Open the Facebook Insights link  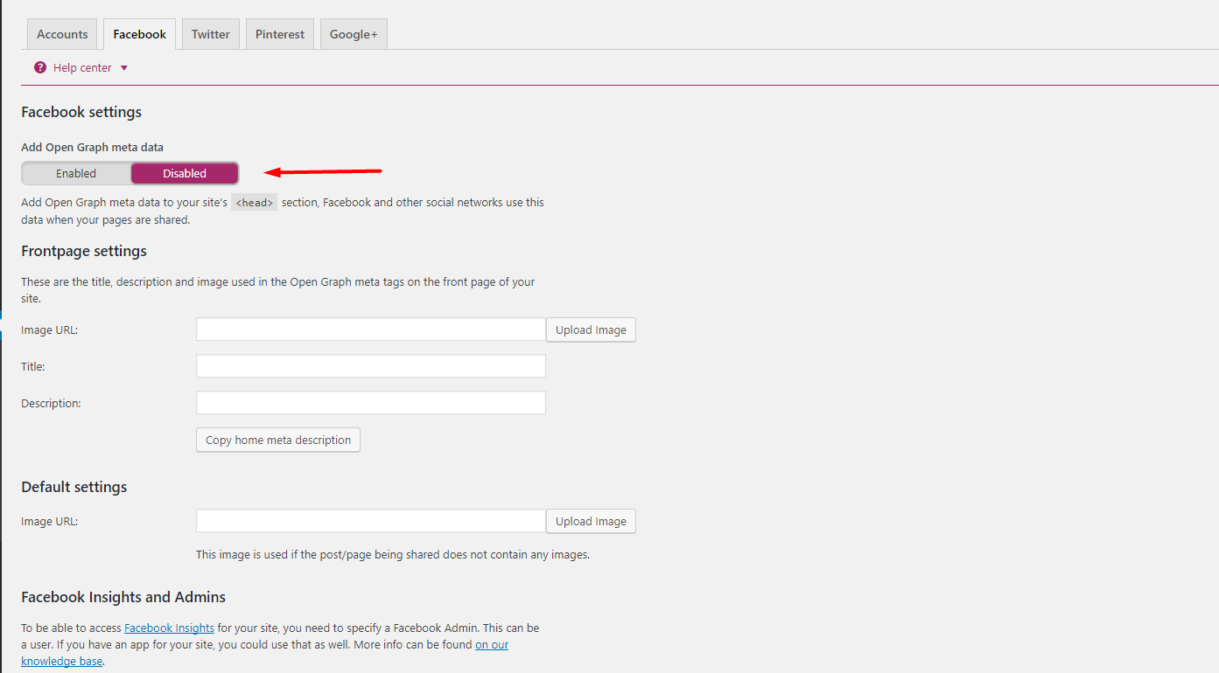pos(169,628)
